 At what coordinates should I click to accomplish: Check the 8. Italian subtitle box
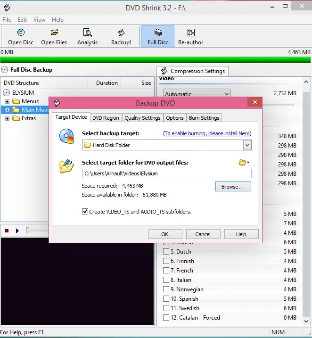166,280
